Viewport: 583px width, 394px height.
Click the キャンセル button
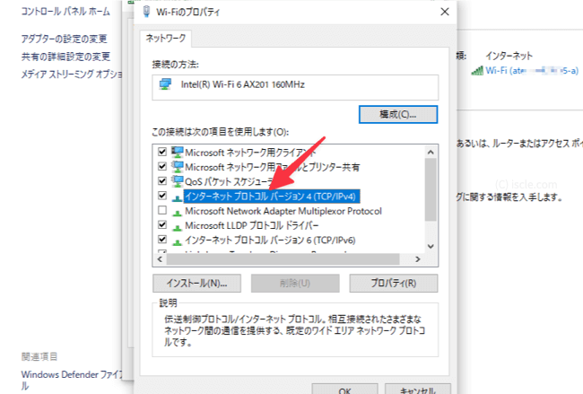418,390
